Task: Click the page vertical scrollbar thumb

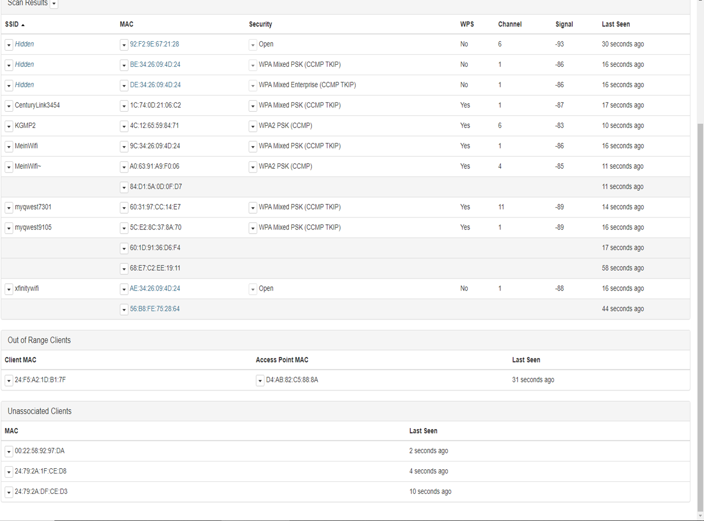Action: [700, 318]
